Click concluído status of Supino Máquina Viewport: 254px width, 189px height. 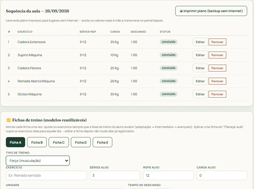[169, 55]
